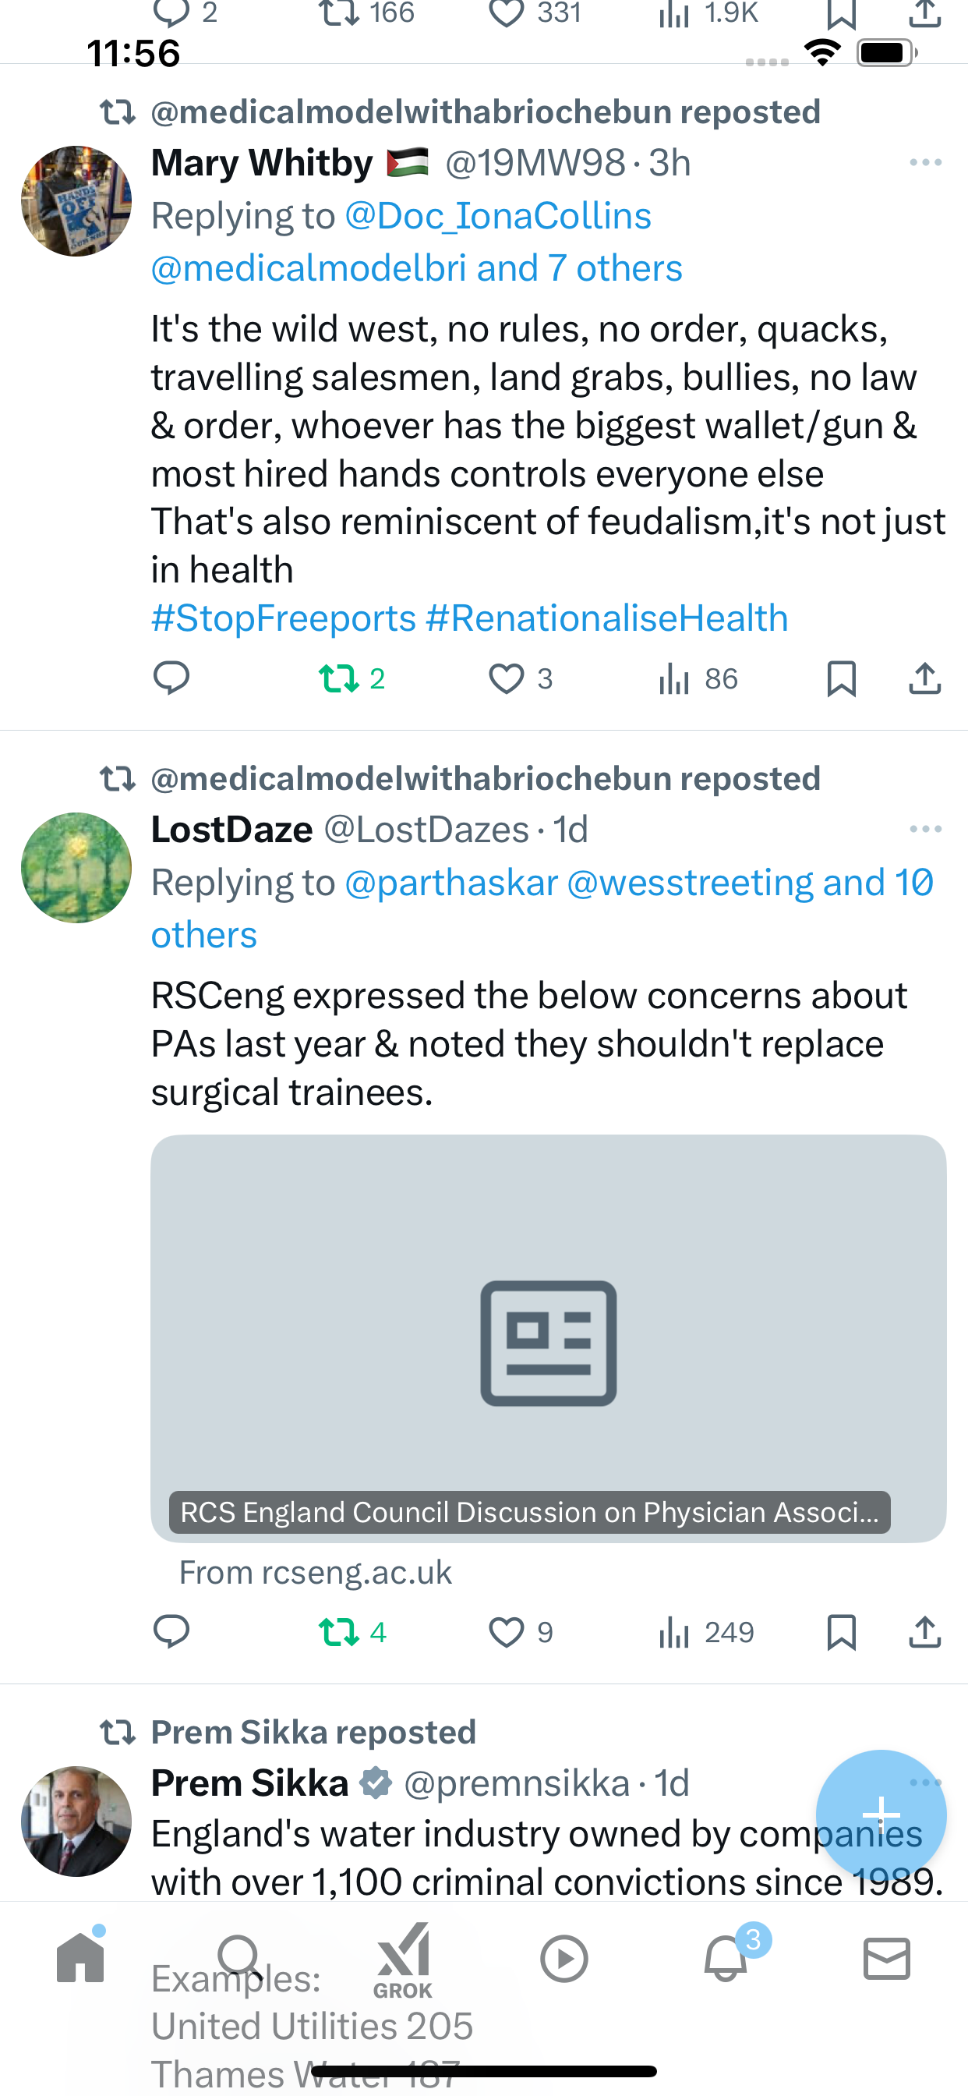The width and height of the screenshot is (968, 2096).
Task: Compose a new post with plus button
Action: point(881,1815)
